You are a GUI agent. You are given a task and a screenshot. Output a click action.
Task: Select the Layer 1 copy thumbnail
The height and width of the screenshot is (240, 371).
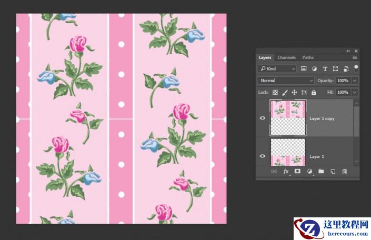coord(288,118)
